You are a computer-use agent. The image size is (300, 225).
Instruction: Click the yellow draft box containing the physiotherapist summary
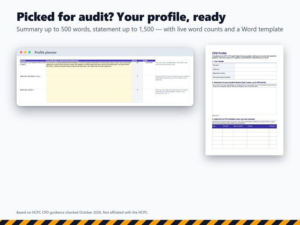(x=89, y=68)
